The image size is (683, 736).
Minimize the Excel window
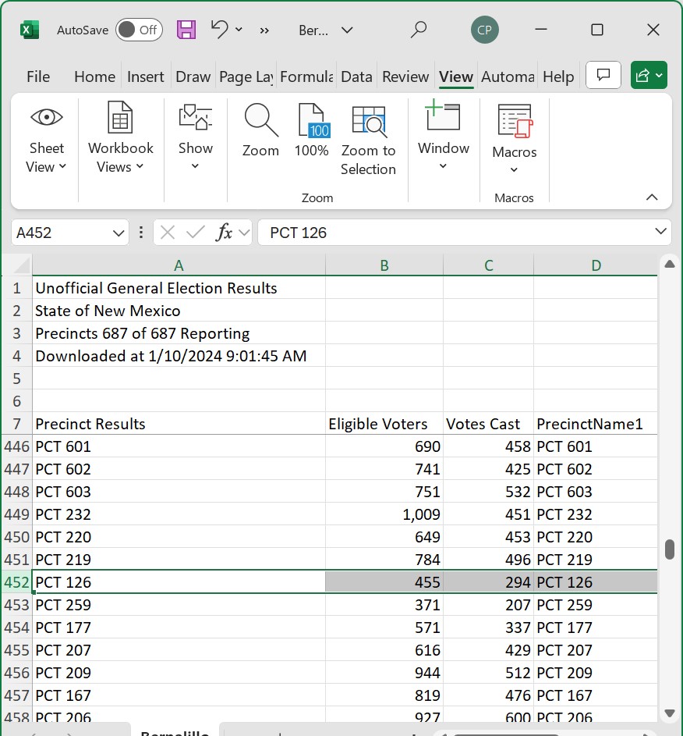541,30
